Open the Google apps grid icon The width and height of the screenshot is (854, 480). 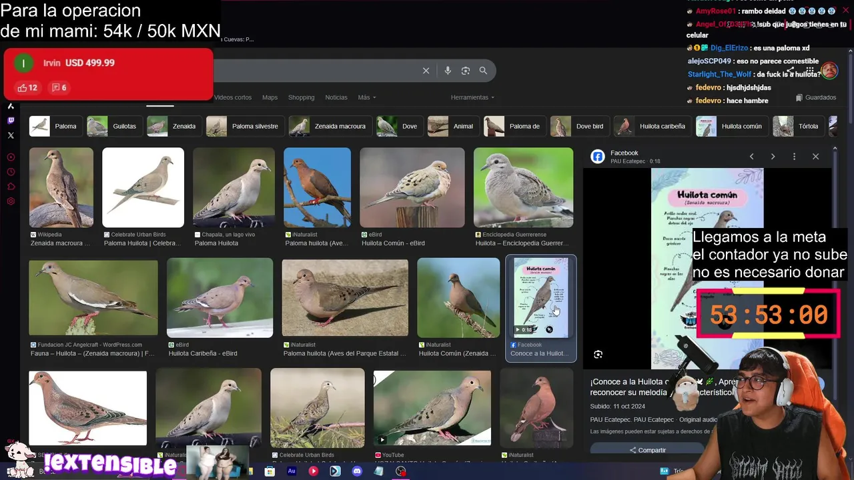pos(810,71)
